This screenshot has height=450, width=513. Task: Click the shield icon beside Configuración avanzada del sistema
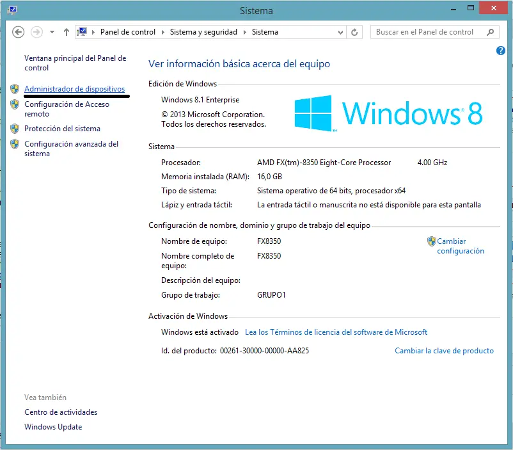tap(15, 144)
